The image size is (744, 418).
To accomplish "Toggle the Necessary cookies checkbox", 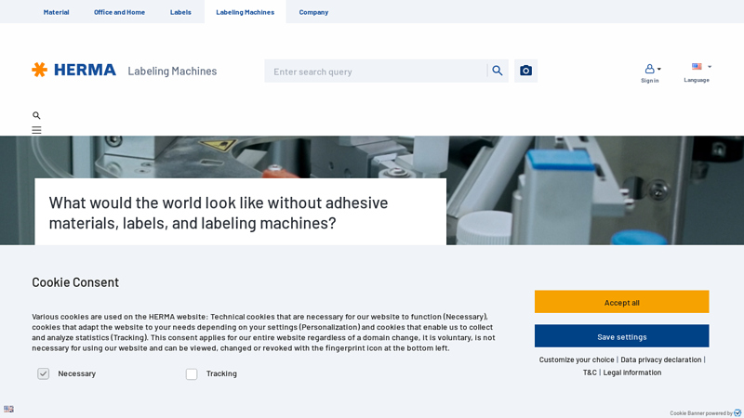I will (x=44, y=373).
